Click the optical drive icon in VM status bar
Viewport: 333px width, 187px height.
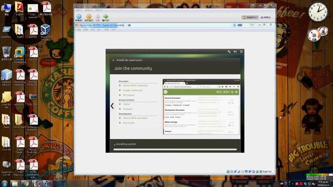232,171
